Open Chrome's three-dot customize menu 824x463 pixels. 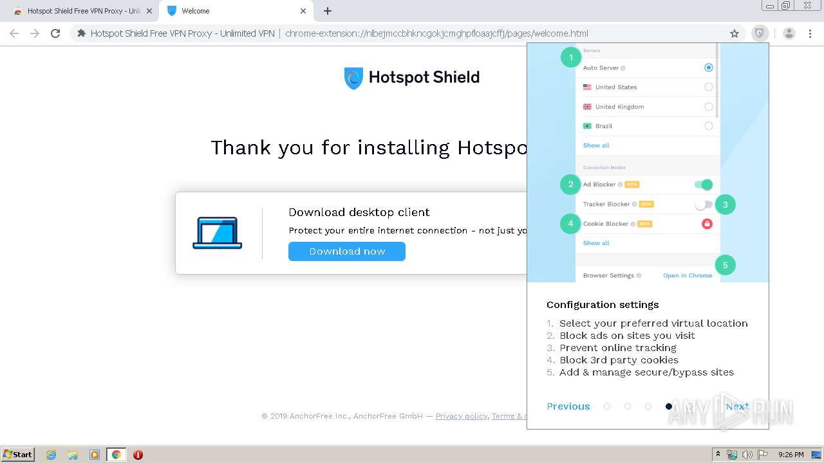click(x=810, y=33)
